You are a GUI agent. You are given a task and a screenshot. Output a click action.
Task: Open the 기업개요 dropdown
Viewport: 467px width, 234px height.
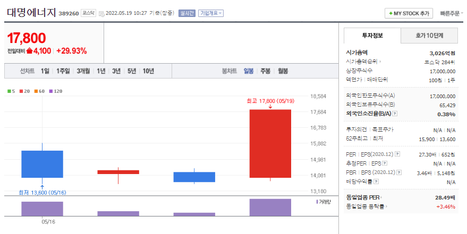(x=211, y=13)
